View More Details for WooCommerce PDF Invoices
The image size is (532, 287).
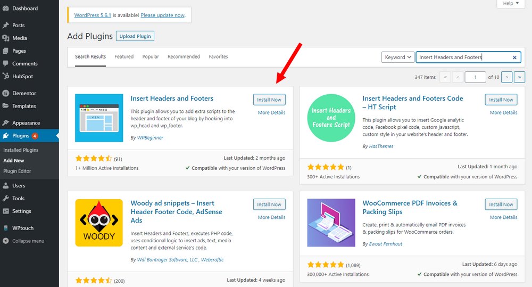click(x=503, y=217)
